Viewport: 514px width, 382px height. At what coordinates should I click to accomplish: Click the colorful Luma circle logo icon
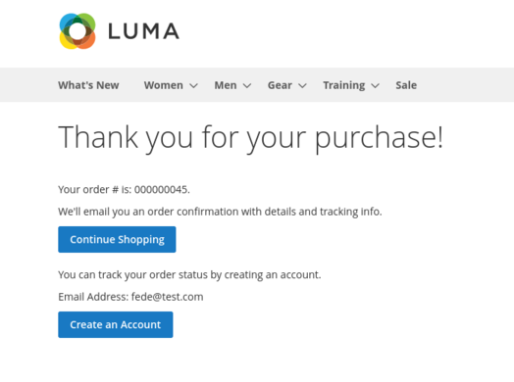(77, 31)
